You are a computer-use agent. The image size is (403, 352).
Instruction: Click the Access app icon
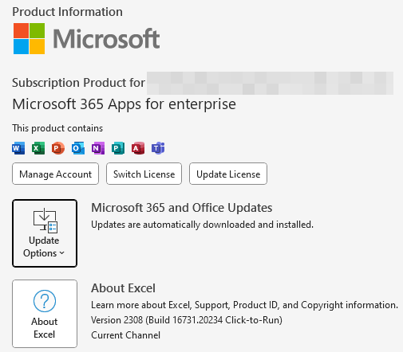click(138, 148)
